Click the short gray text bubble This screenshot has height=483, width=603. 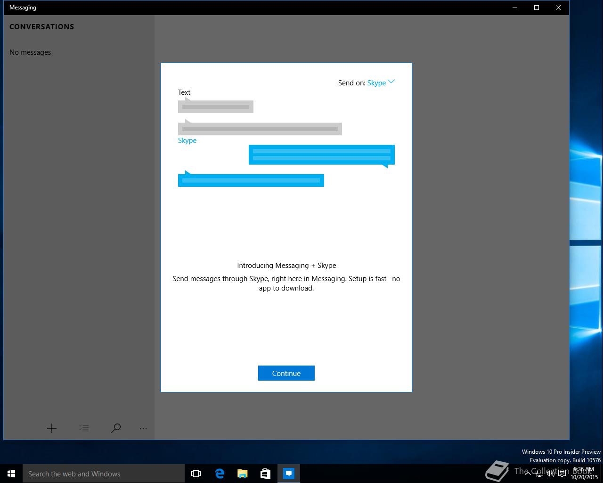click(216, 106)
